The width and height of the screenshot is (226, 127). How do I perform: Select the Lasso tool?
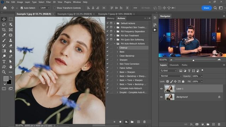4,24
